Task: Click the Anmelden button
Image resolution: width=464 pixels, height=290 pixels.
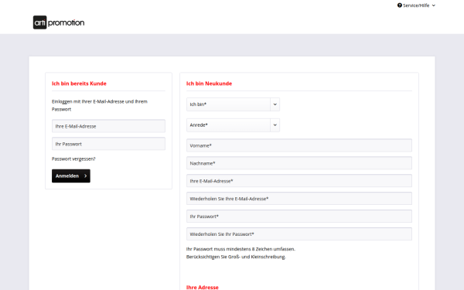Action: pyautogui.click(x=71, y=176)
